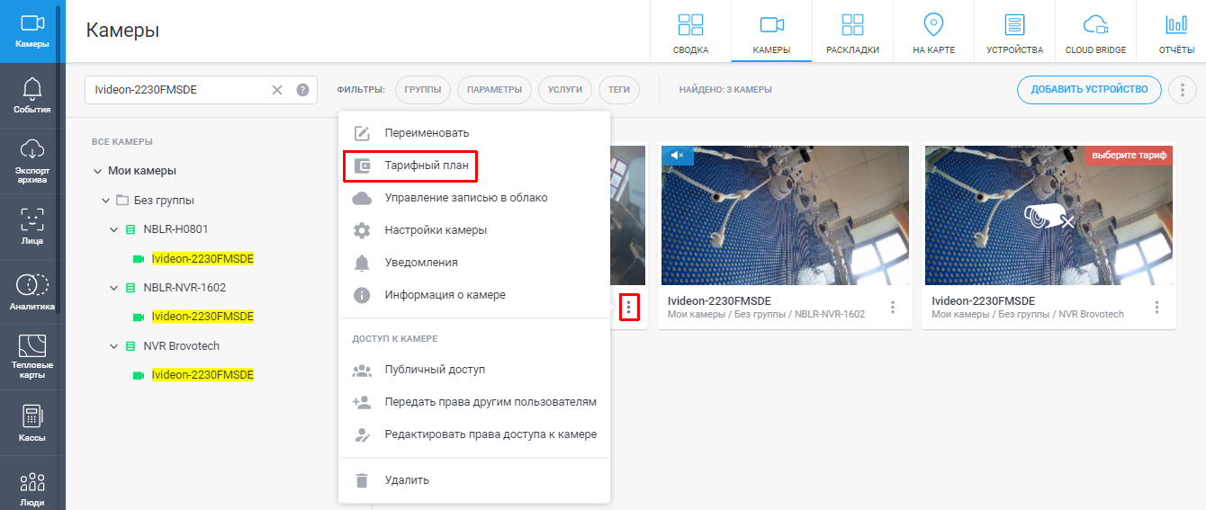Open Heat maps in sidebar
Image resolution: width=1206 pixels, height=510 pixels.
click(31, 355)
